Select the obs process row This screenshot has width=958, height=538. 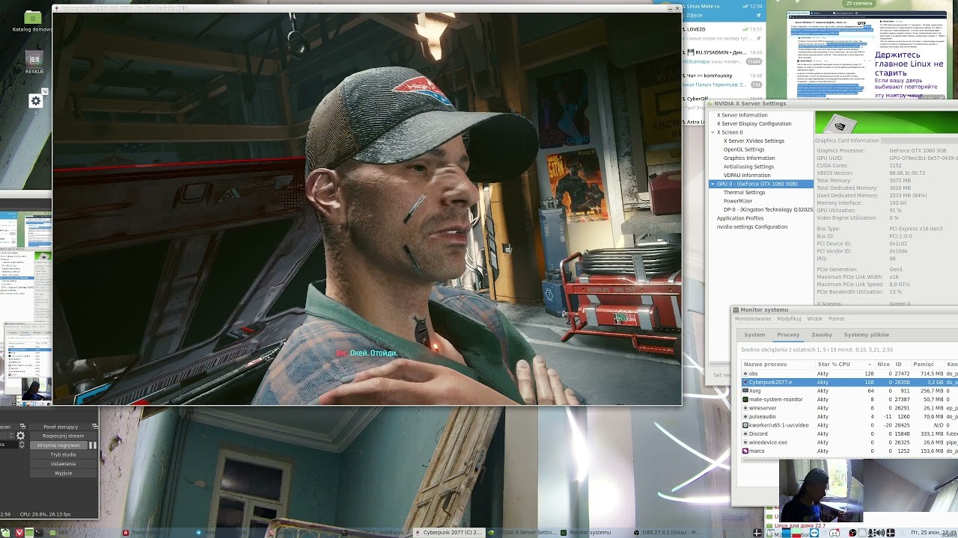pyautogui.click(x=849, y=374)
